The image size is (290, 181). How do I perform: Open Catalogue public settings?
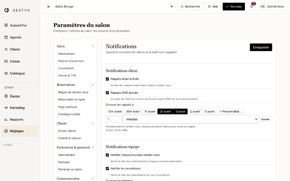(x=69, y=114)
